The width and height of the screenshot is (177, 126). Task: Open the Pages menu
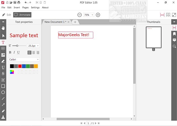[25, 7]
